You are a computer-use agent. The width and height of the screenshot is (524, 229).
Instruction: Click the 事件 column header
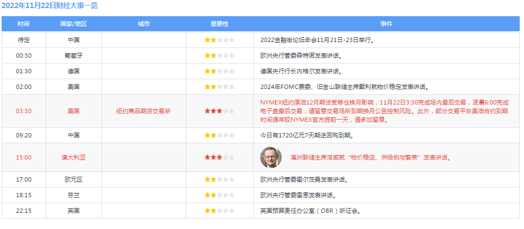point(386,24)
